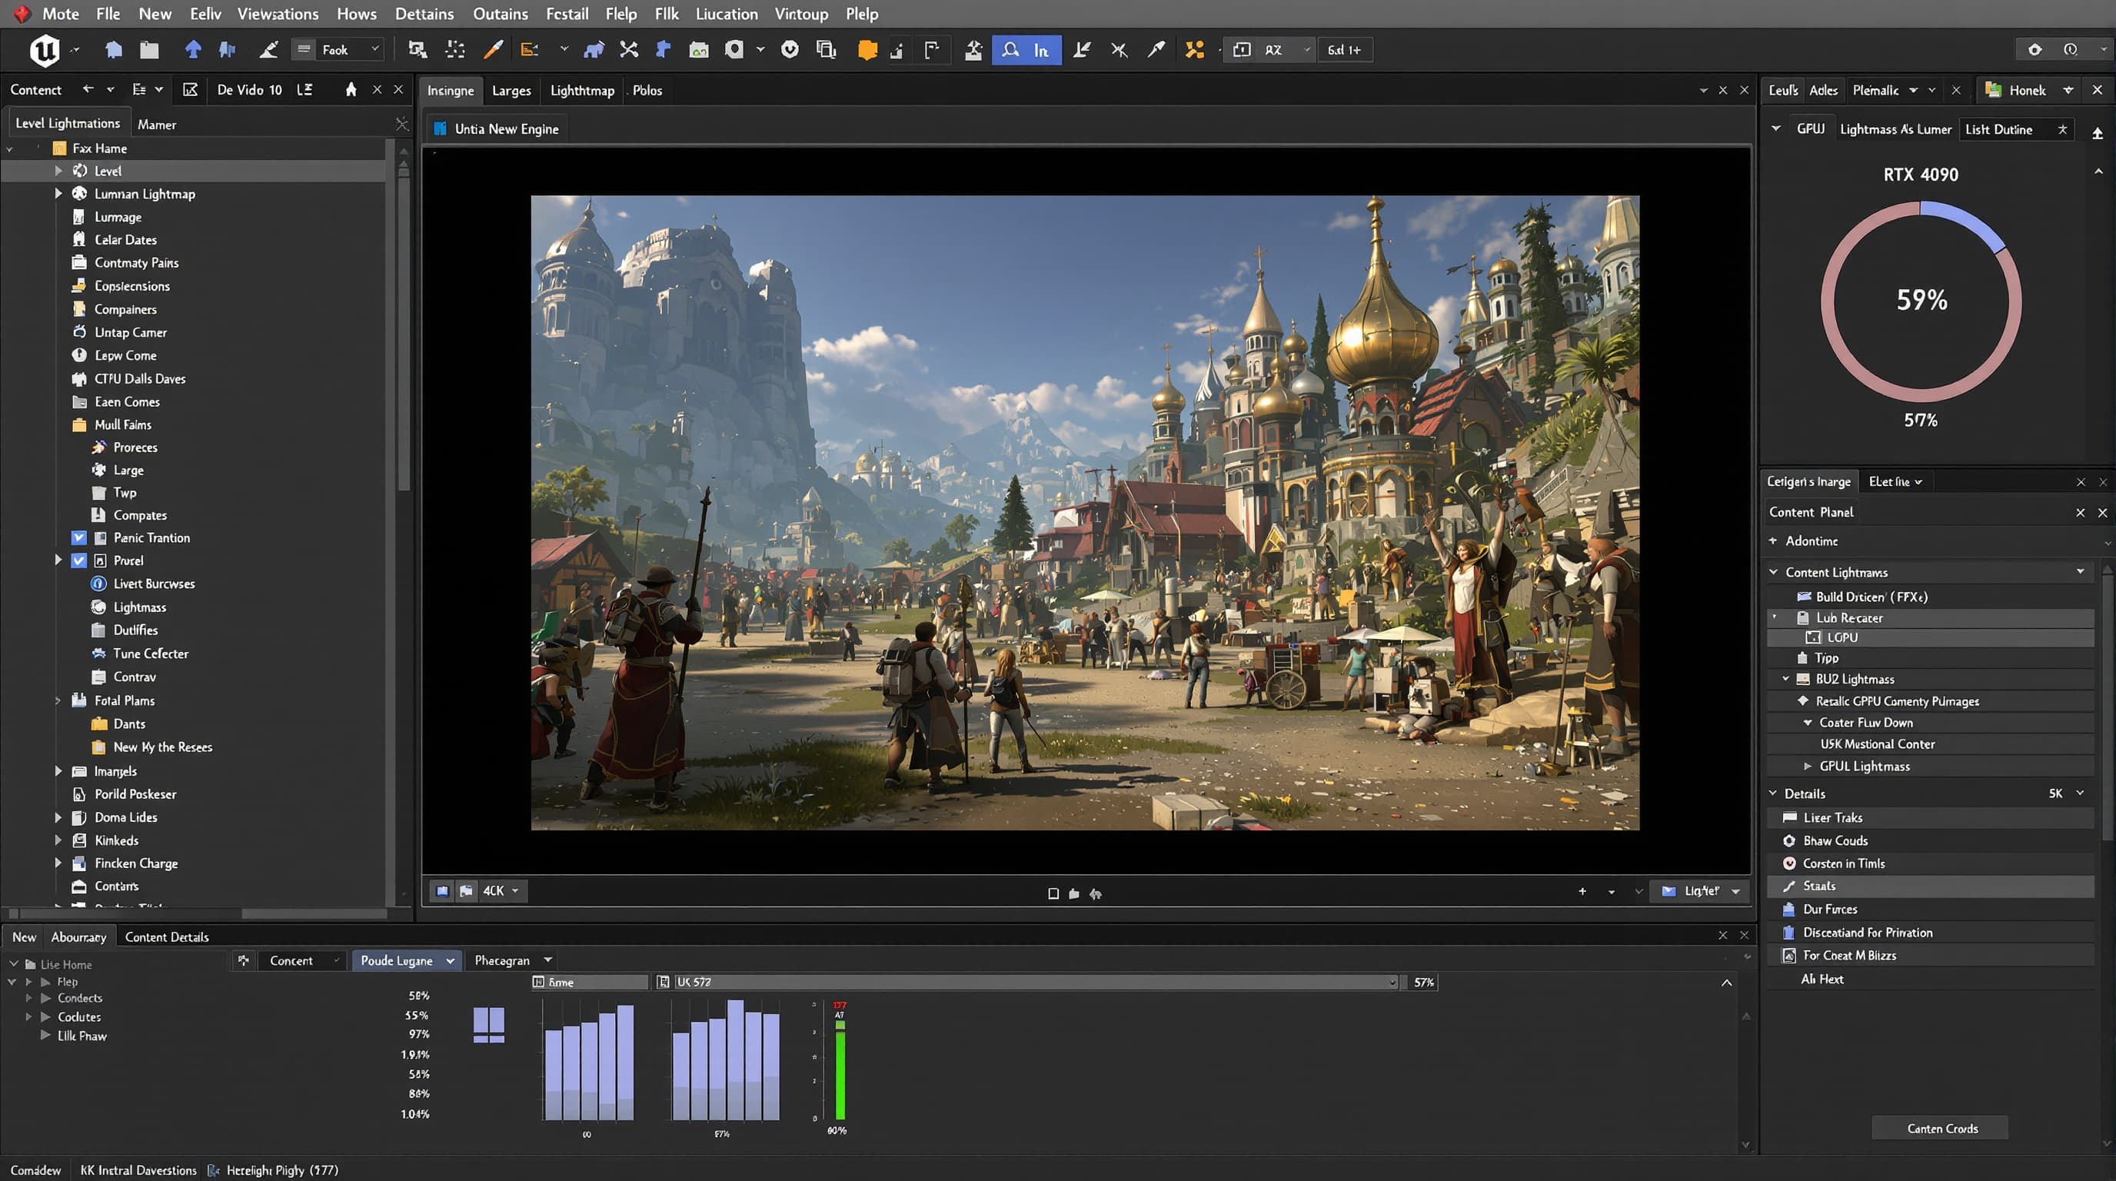Toggle the GPU mode button in the right panel
This screenshot has height=1181, width=2116.
click(x=1811, y=128)
